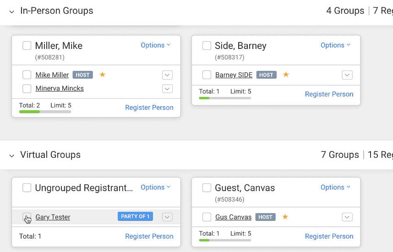This screenshot has height=252, width=393.
Task: Click the Miller, Mike group capacity bar
Action: click(45, 112)
